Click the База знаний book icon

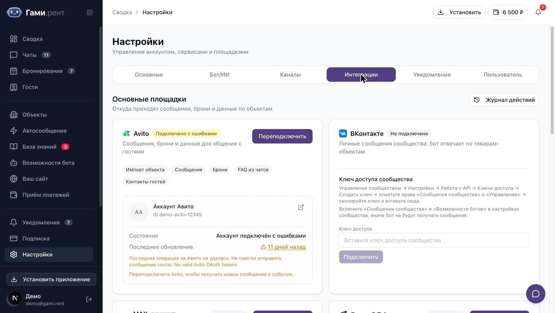14,147
